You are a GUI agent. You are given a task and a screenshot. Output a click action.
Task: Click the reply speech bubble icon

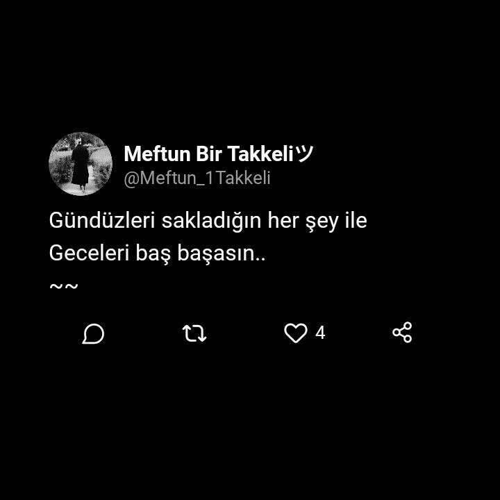(x=93, y=333)
